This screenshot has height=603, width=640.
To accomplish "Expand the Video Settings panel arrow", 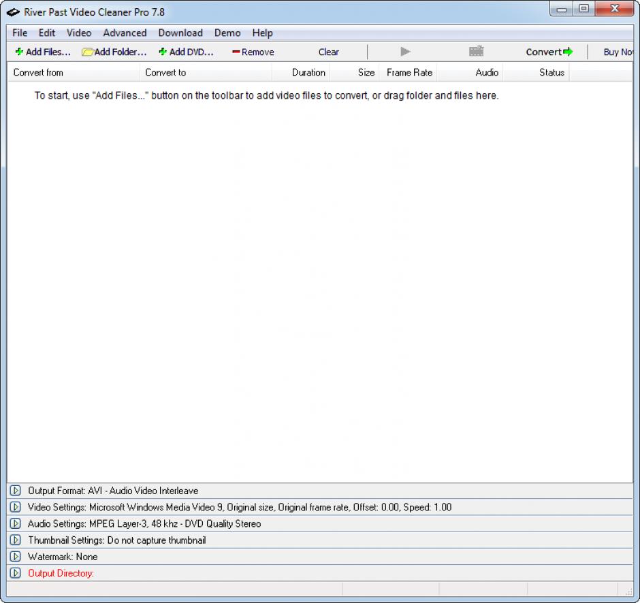I will coord(16,507).
